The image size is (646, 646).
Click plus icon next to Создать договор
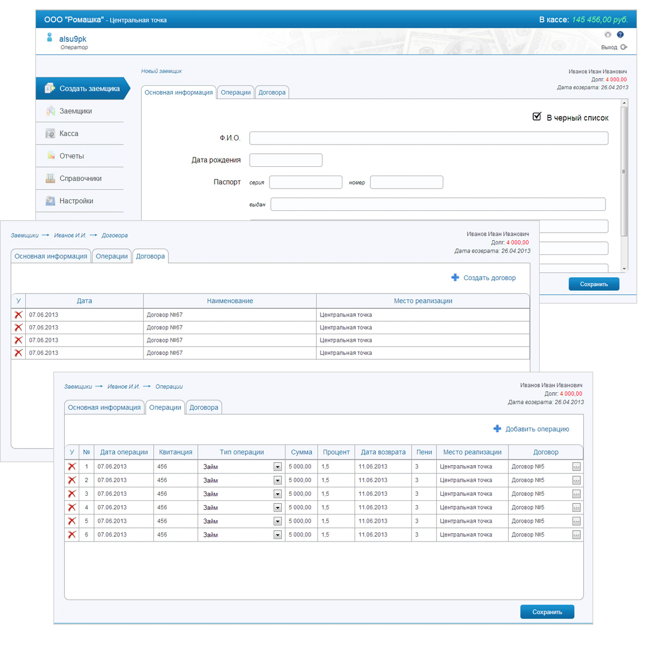(455, 278)
